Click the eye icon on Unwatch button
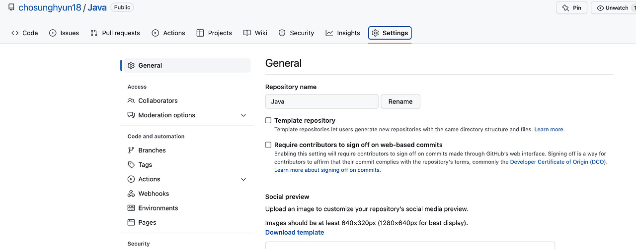This screenshot has width=636, height=249. (x=600, y=8)
